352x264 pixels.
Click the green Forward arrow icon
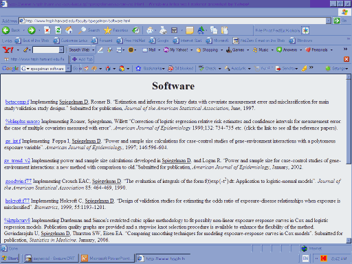click(x=32, y=30)
